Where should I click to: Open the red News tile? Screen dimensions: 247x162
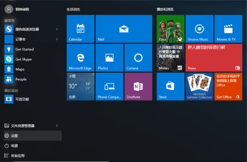(214, 58)
